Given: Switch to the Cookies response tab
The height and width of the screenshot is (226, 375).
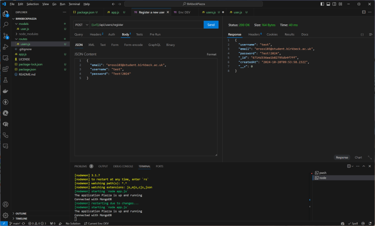Looking at the screenshot, I should [x=272, y=34].
